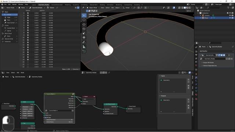Open the Help menu
Screen dimensions: 235x132
(x=26, y=4)
